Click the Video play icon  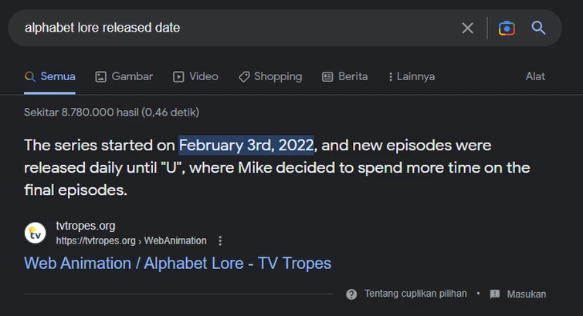pyautogui.click(x=178, y=76)
